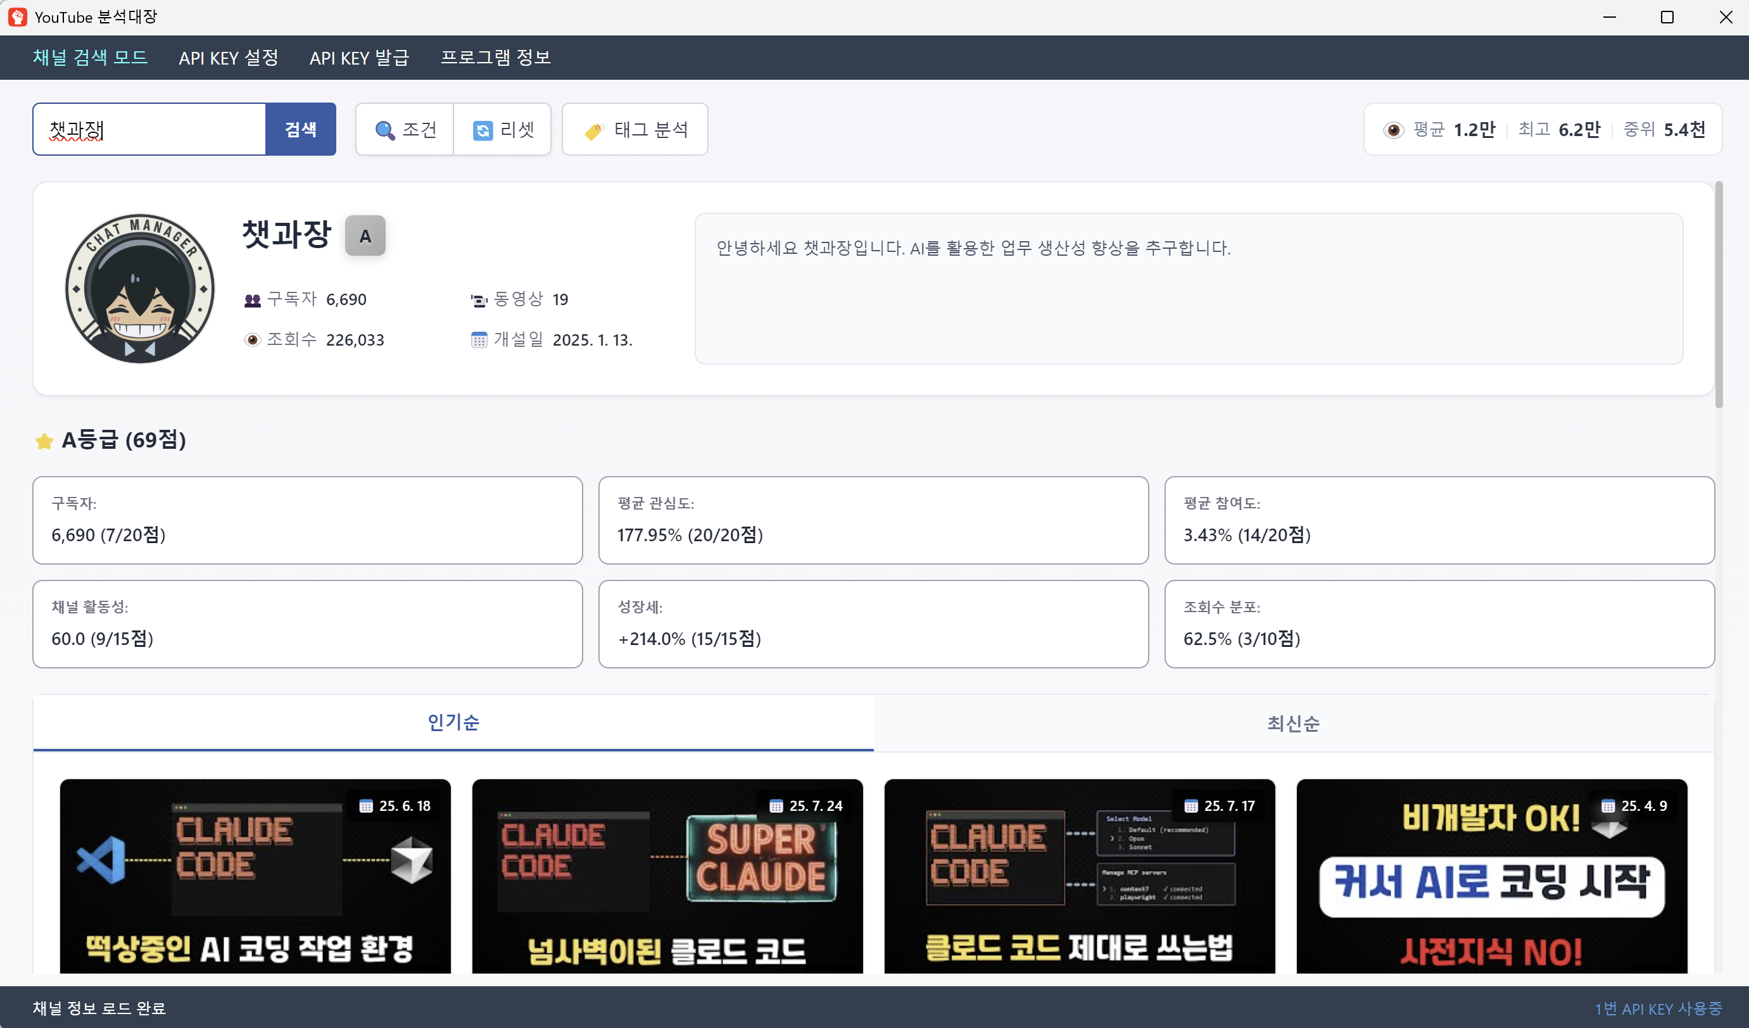1749x1028 pixels.
Task: Click the A badge next to channel name 챗과장
Action: click(365, 235)
